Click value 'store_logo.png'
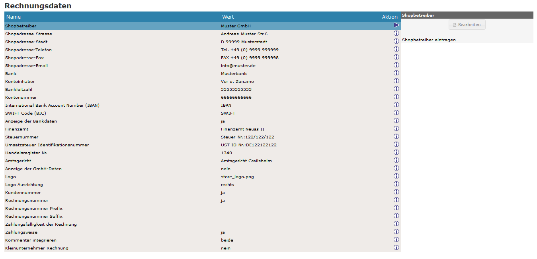 pos(237,177)
